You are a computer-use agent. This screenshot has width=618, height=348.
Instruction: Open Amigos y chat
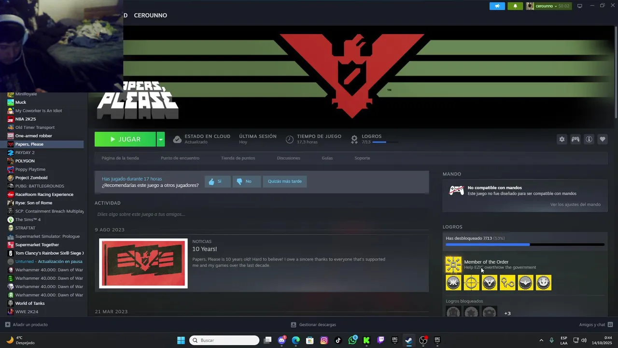coord(596,324)
